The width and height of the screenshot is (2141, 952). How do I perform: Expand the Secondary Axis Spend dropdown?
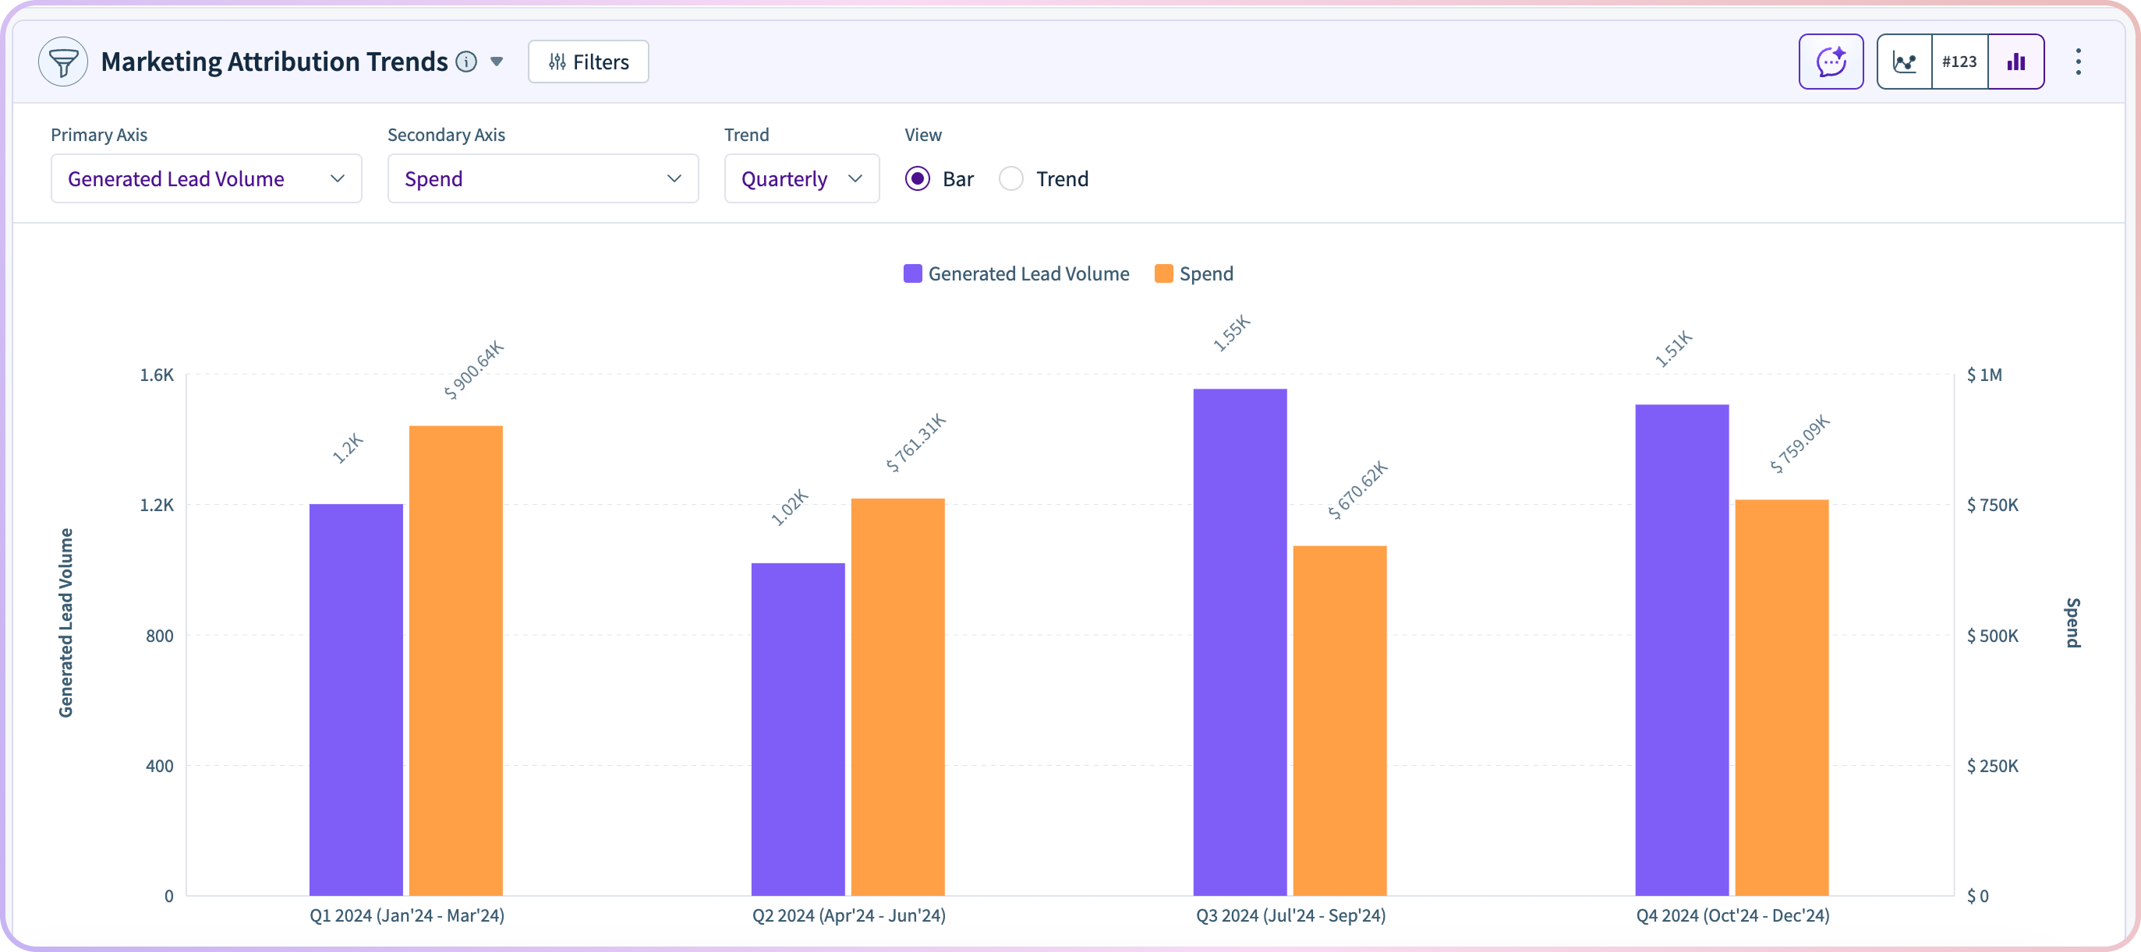tap(543, 178)
